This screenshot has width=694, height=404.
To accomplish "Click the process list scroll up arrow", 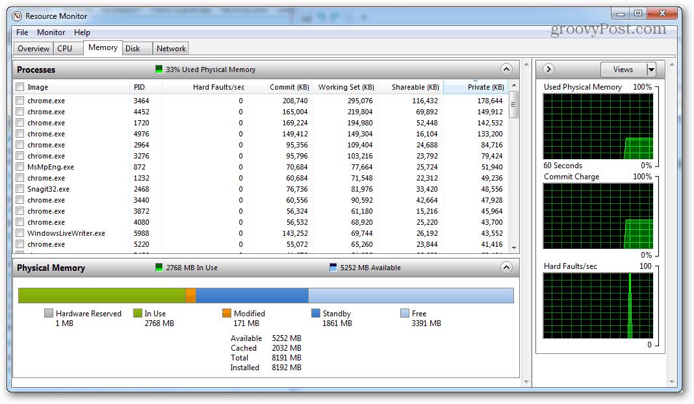I will [514, 85].
